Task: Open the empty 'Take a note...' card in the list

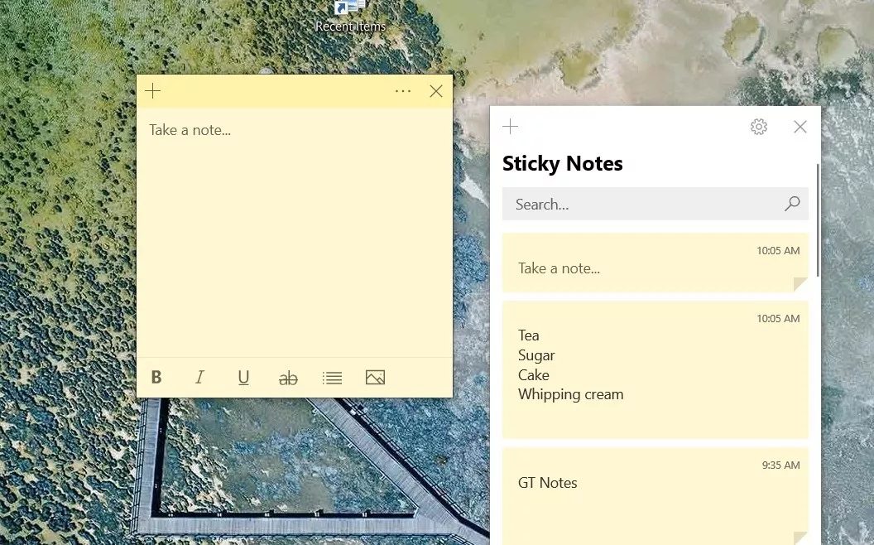Action: 655,263
